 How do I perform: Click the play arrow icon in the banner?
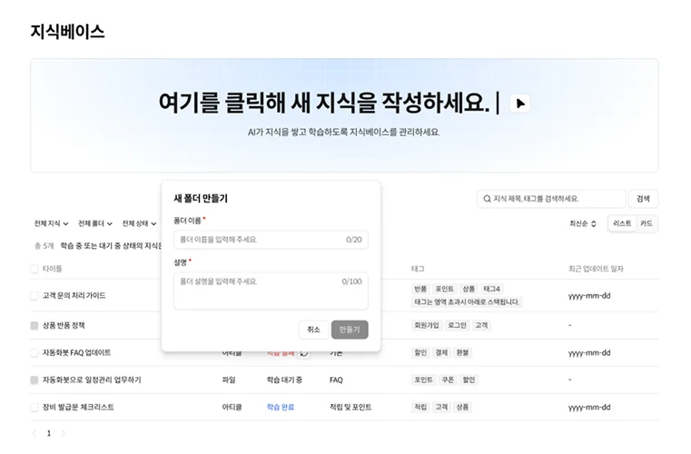[x=520, y=104]
